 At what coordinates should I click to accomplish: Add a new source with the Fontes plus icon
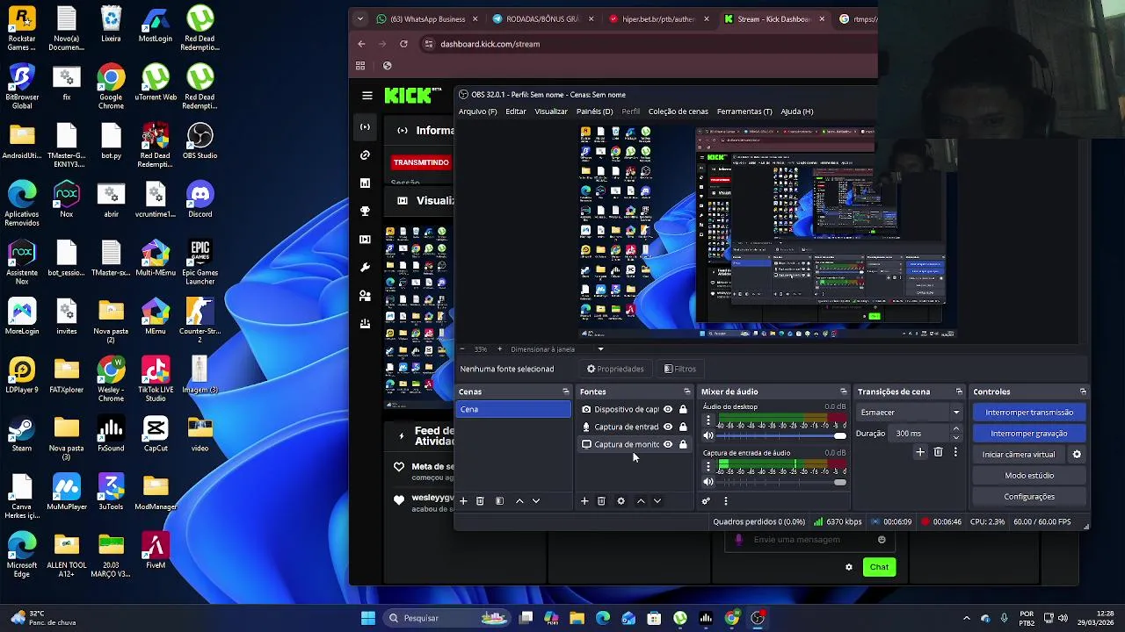click(584, 501)
